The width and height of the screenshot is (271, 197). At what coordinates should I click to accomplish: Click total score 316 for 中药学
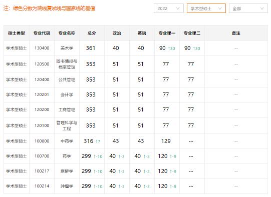tap(89, 141)
